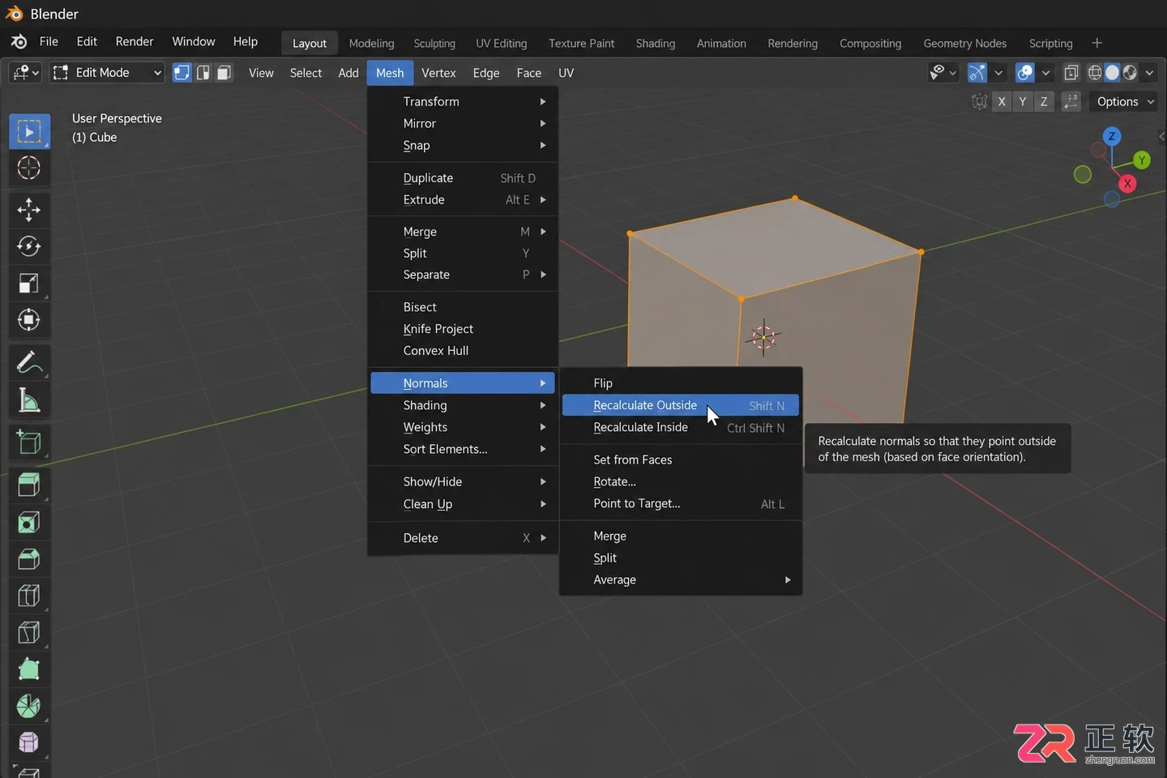This screenshot has height=778, width=1167.
Task: Enable edge select mode
Action: point(203,73)
